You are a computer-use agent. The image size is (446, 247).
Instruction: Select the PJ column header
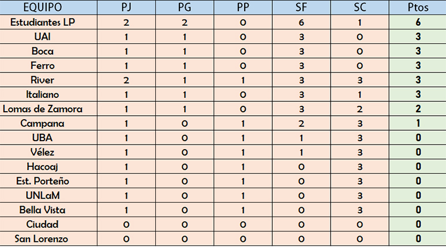tap(126, 7)
